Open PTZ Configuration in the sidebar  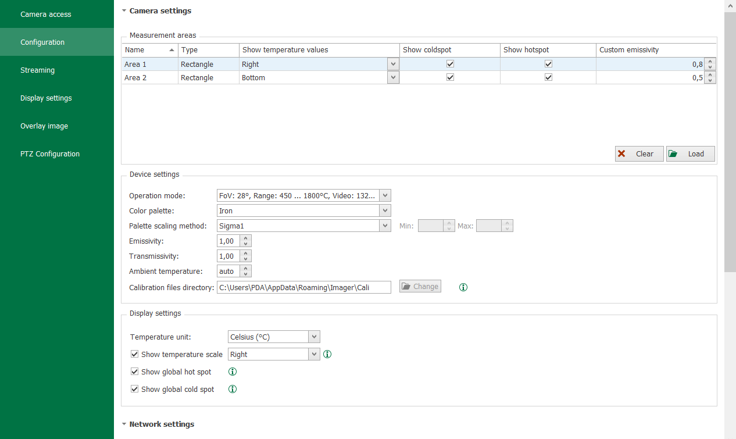pyautogui.click(x=57, y=154)
